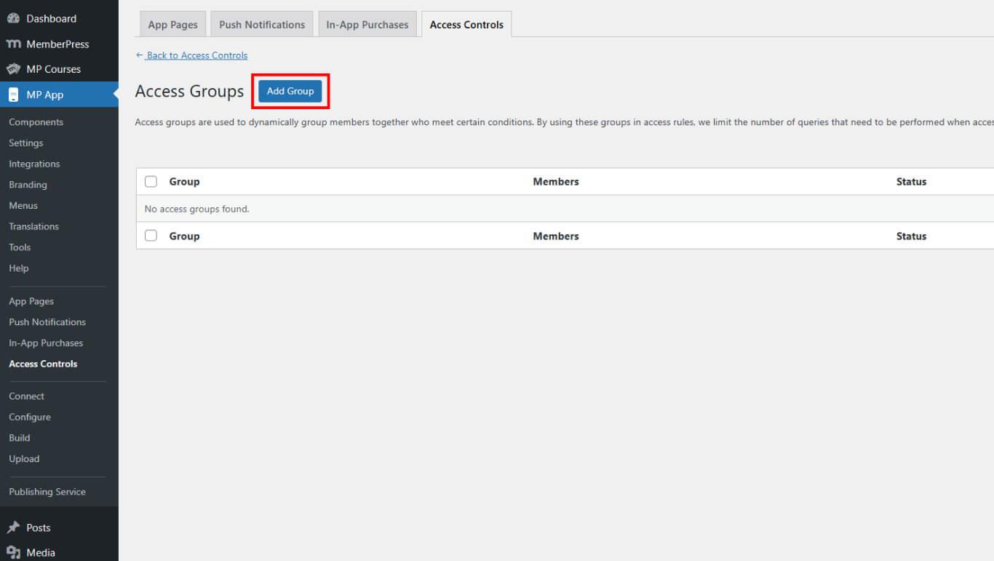Open the sidebar Settings menu item
The image size is (994, 561).
(x=25, y=143)
